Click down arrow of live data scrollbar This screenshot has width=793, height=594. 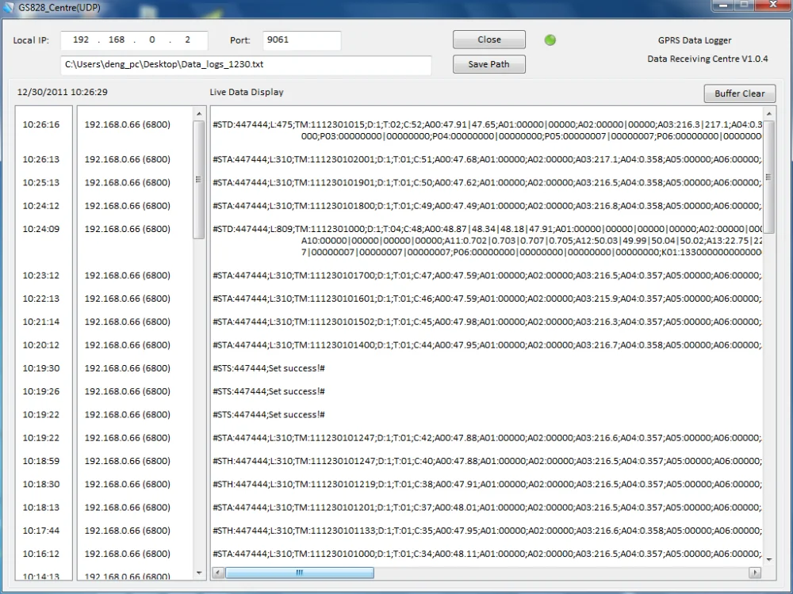[x=768, y=559]
